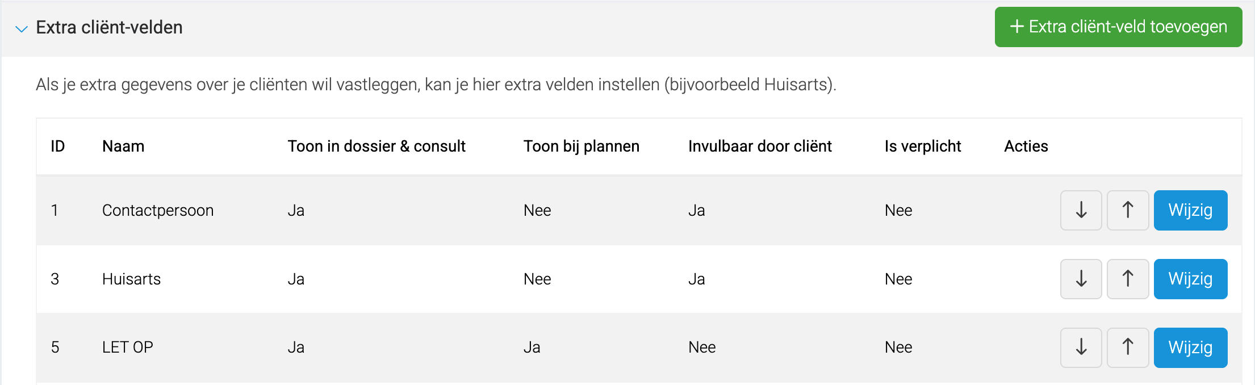1255x385 pixels.
Task: Click Is verplicht column header
Action: pyautogui.click(x=923, y=146)
